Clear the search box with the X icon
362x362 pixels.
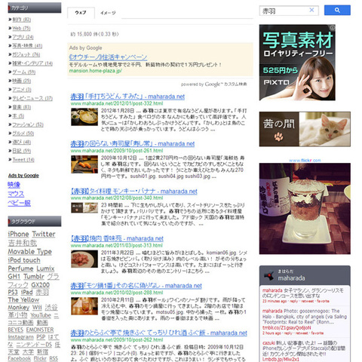tap(311, 10)
